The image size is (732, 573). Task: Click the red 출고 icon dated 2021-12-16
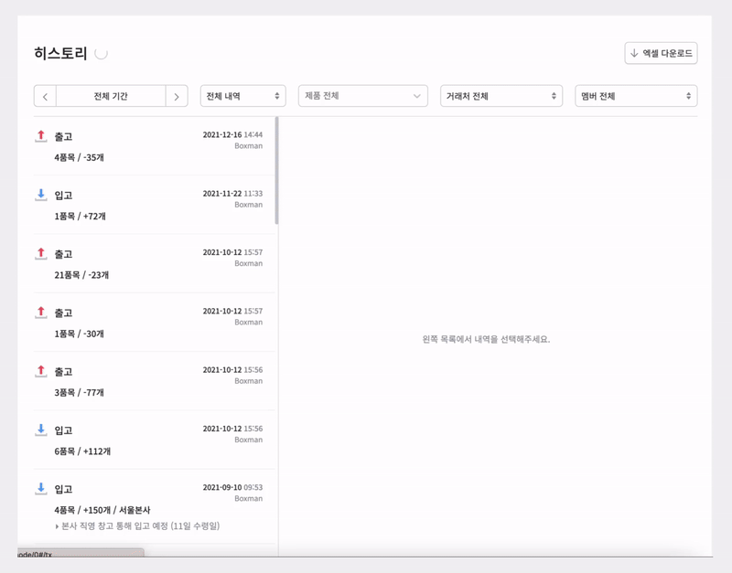[40, 136]
